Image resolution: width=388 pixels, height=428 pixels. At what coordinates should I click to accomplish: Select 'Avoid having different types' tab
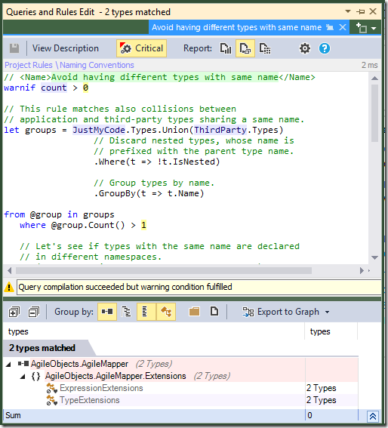(236, 27)
